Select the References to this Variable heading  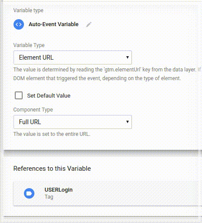52,169
